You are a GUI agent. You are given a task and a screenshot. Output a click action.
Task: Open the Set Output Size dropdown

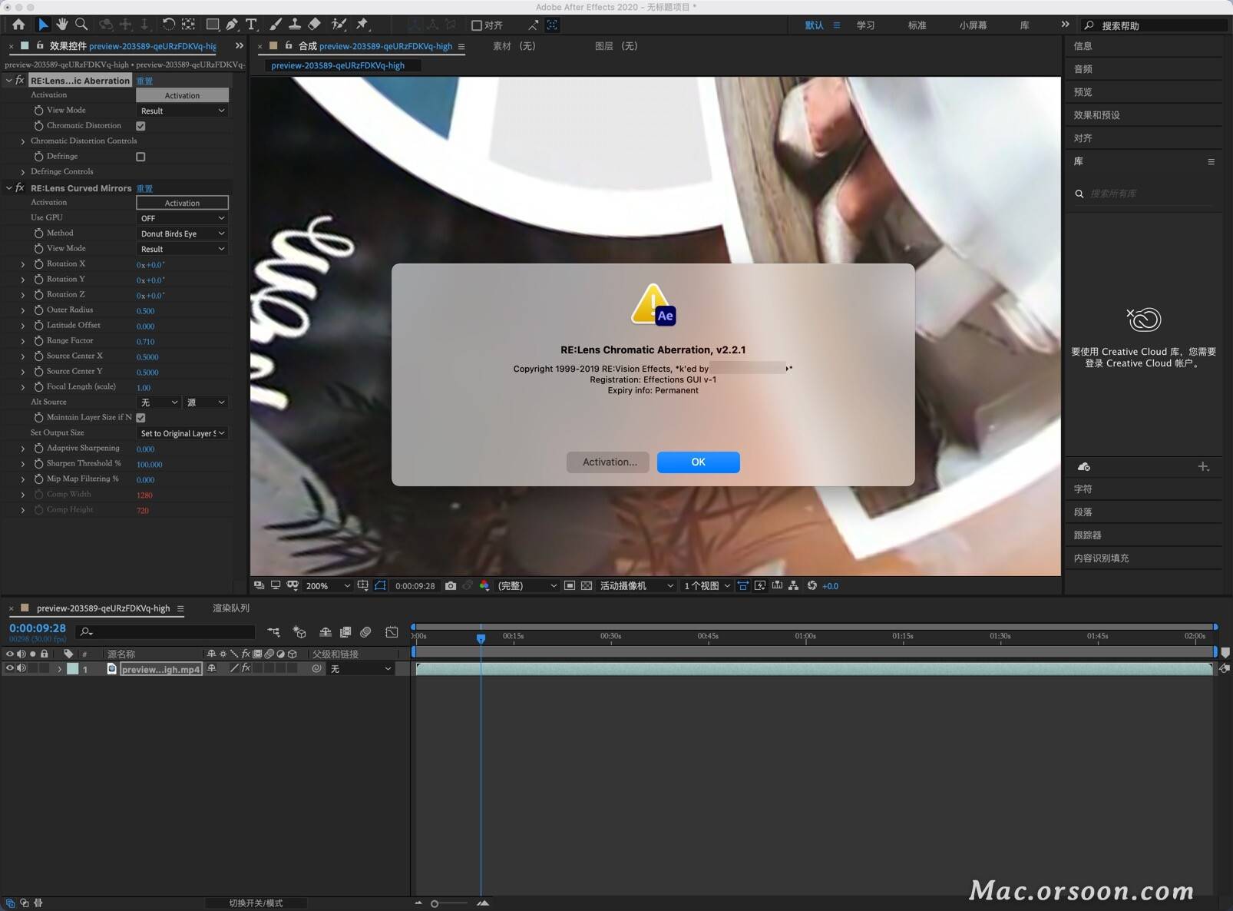pyautogui.click(x=182, y=433)
